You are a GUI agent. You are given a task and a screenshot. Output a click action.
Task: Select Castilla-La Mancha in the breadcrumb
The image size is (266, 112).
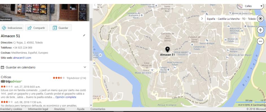tap(229, 19)
